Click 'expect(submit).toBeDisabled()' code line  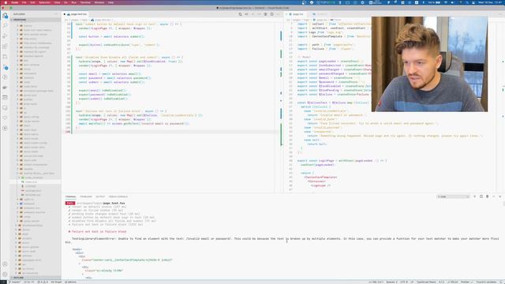point(103,99)
